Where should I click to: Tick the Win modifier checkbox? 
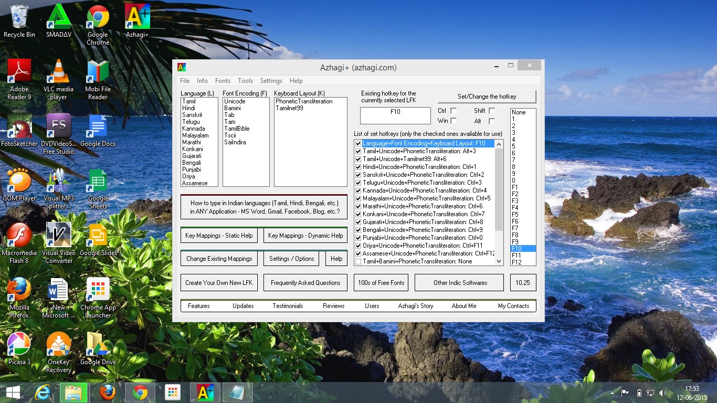click(454, 121)
